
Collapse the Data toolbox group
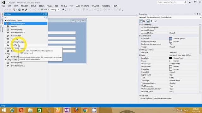pos(5,54)
